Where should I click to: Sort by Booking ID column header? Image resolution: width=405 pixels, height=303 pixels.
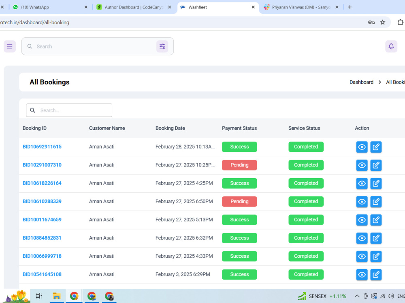coord(34,128)
